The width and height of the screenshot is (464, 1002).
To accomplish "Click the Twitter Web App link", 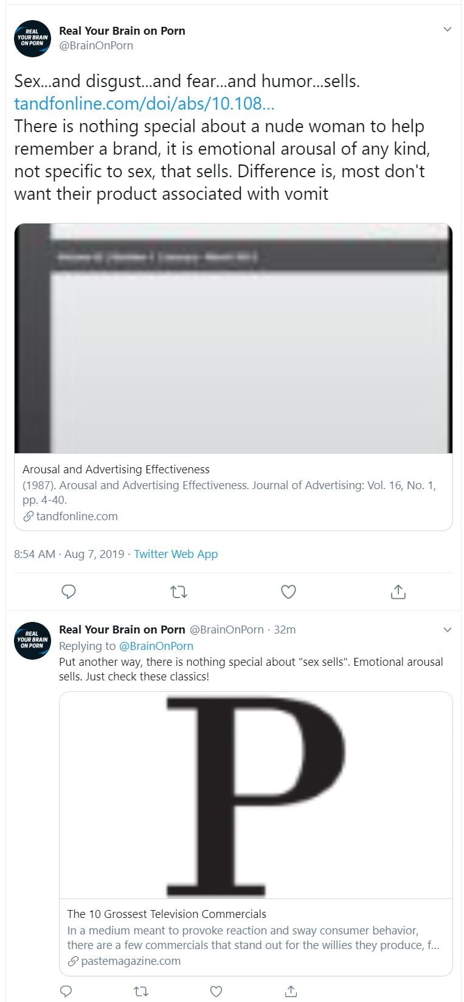I will tap(176, 554).
